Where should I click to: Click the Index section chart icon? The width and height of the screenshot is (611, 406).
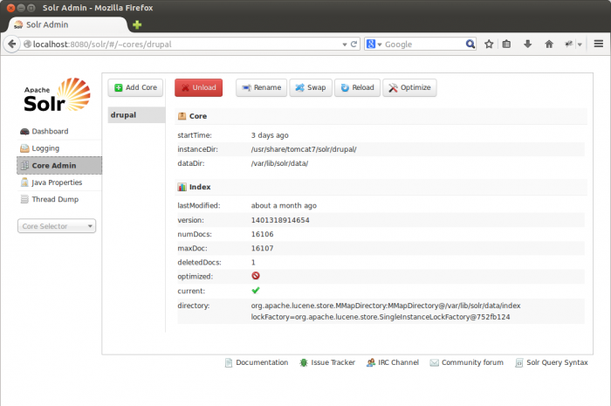pos(182,187)
